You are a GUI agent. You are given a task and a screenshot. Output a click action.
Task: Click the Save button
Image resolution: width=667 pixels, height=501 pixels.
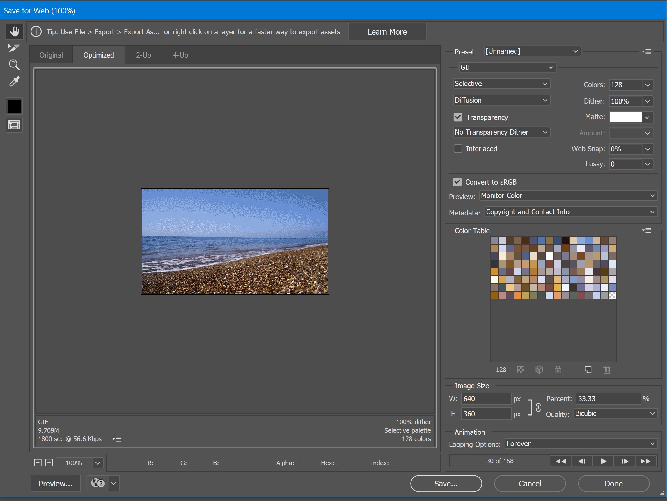(x=445, y=483)
